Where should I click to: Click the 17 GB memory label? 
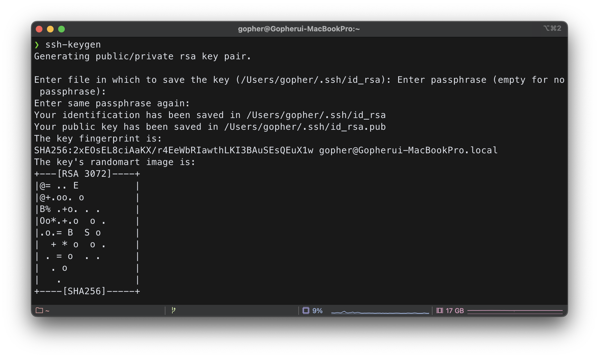pyautogui.click(x=455, y=311)
